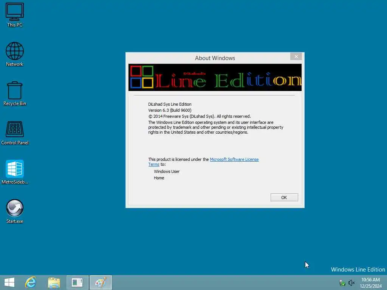Open Network desktop icon
Screen dimensions: 387x290
click(x=15, y=54)
